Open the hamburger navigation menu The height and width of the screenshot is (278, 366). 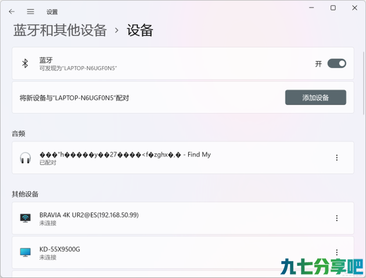(30, 12)
